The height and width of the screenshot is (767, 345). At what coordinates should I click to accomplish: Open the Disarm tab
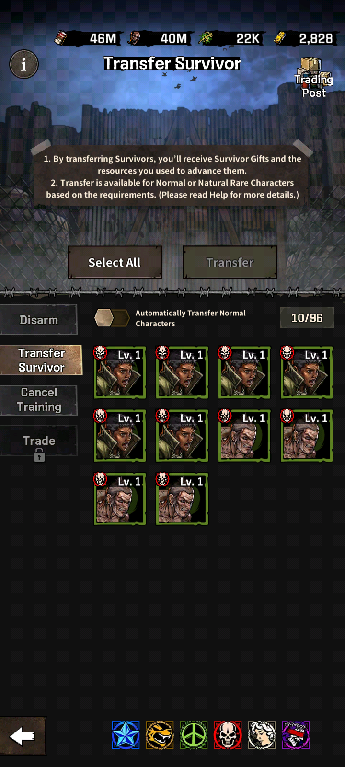39,320
